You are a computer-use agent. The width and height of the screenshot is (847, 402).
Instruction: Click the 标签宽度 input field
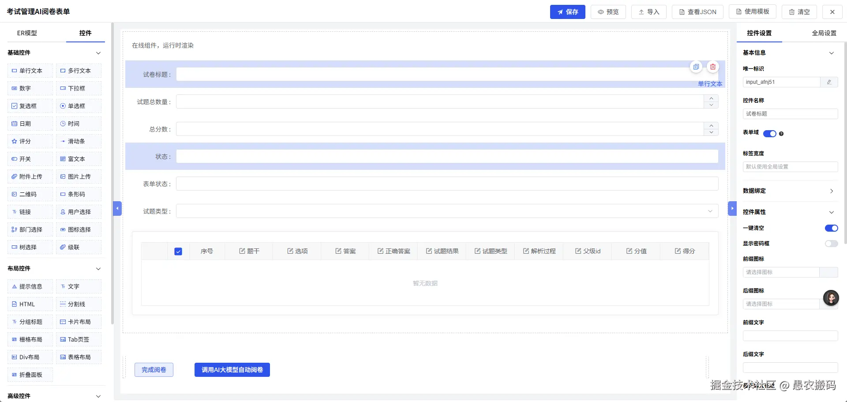[790, 167]
